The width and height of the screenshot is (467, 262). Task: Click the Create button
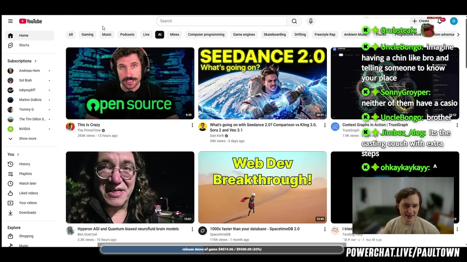421,21
